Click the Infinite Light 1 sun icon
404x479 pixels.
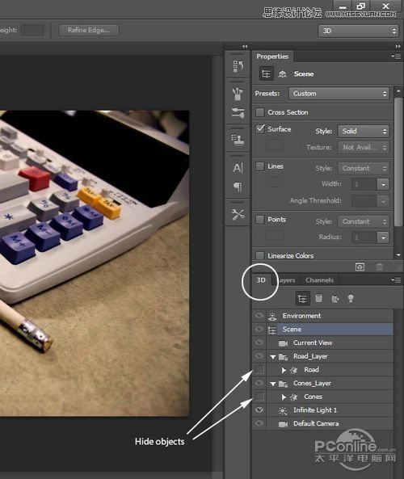click(x=283, y=410)
